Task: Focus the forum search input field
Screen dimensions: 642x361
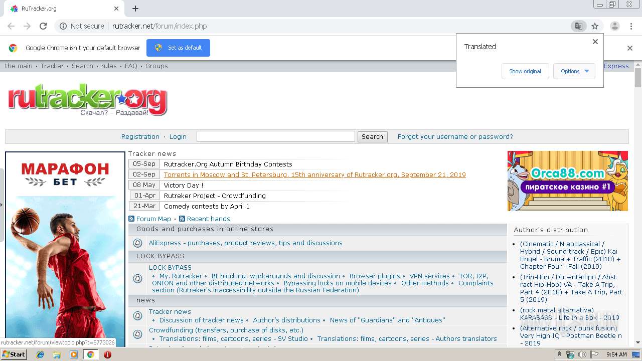Action: [276, 136]
